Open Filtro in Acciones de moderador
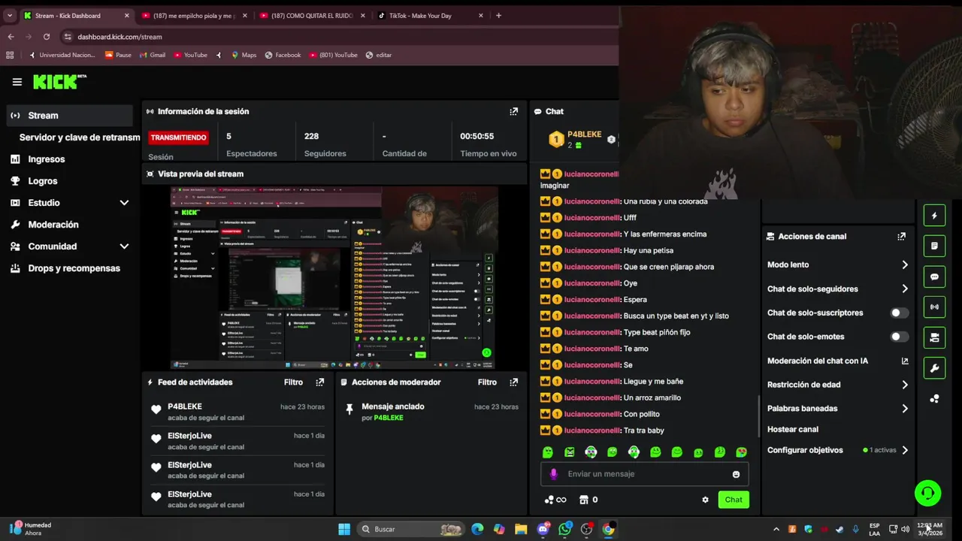This screenshot has width=962, height=541. pyautogui.click(x=487, y=382)
